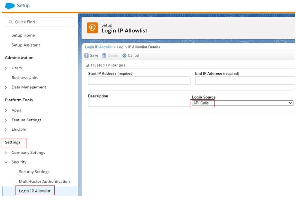Screen dimensions: 296x200
Task: Collapse the Security section
Action: (x=6, y=162)
